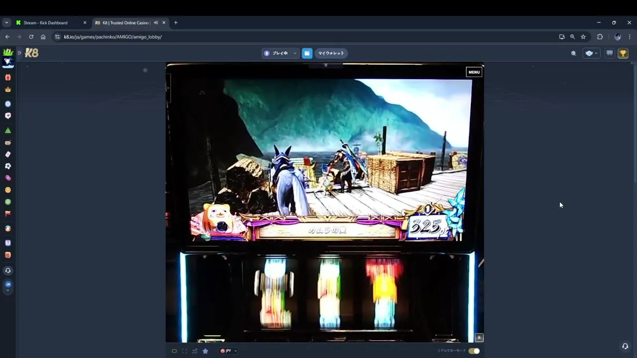Click the green circle chip sidebar icon
The width and height of the screenshot is (637, 358).
[8, 202]
